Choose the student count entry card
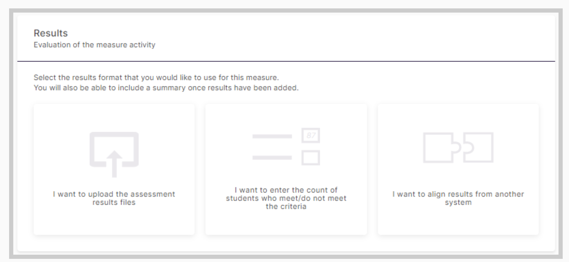The height and width of the screenshot is (262, 569). [x=286, y=169]
